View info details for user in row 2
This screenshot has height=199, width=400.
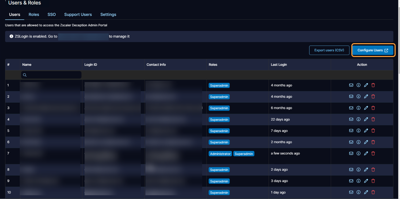358,96
